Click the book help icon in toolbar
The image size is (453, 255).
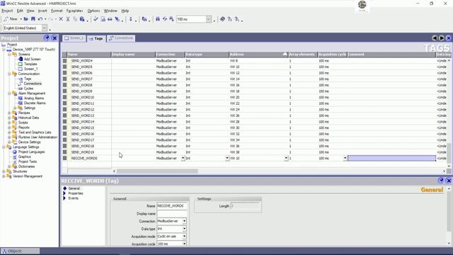pos(222,19)
